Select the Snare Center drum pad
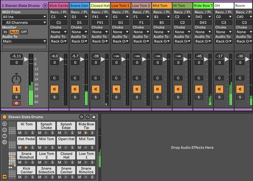 coord(66,170)
